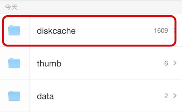Expand diskcache using its right chevron
The height and width of the screenshot is (112, 182).
tap(174, 30)
